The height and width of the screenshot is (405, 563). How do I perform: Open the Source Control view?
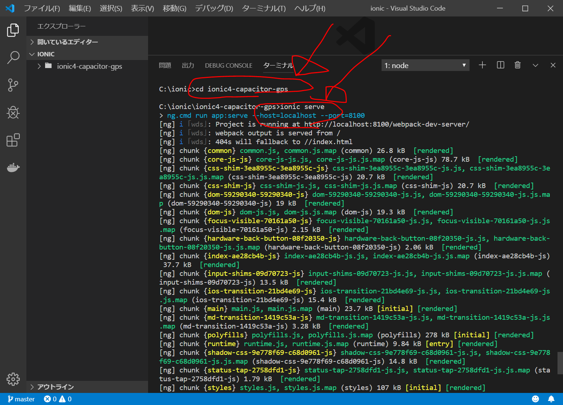[x=13, y=85]
